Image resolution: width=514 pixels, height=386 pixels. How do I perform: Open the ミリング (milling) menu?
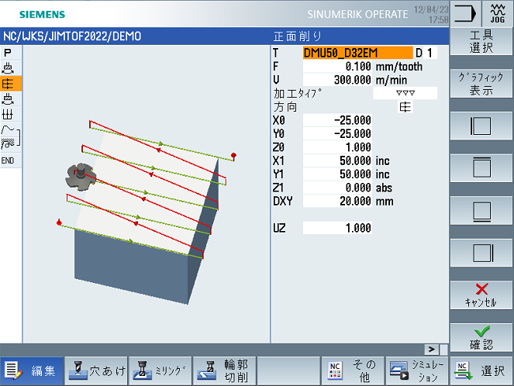tap(160, 370)
